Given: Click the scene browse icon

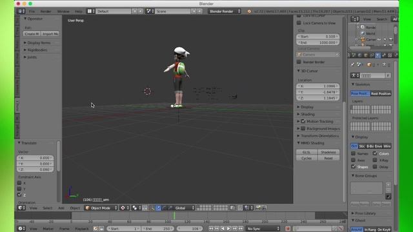Looking at the screenshot, I should (150, 12).
